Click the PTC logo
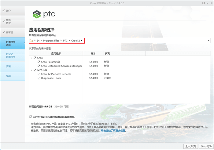 44,14
